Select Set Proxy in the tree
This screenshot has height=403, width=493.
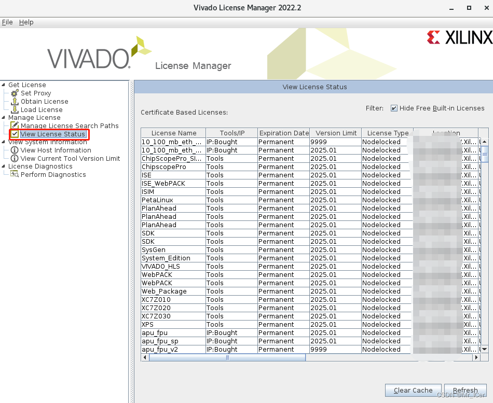tap(36, 93)
